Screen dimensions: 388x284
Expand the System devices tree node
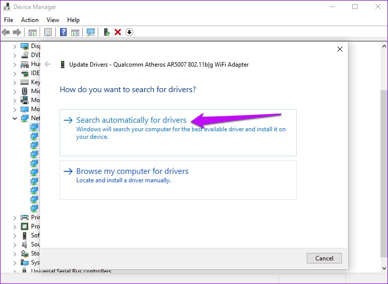click(x=15, y=263)
